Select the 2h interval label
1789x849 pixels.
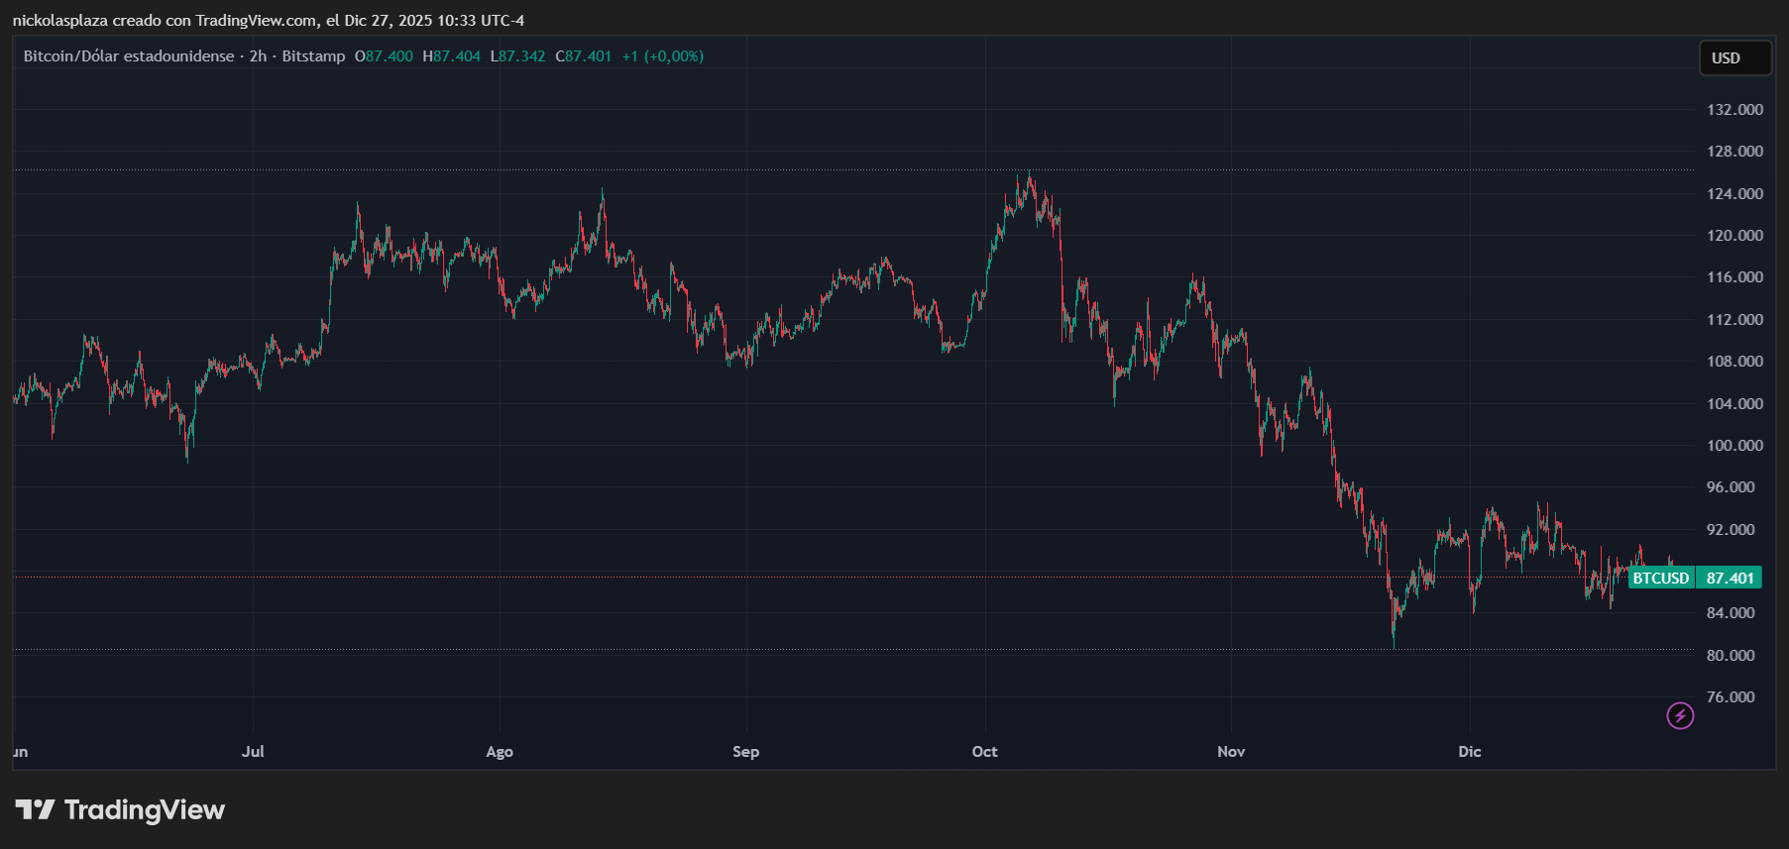[258, 56]
